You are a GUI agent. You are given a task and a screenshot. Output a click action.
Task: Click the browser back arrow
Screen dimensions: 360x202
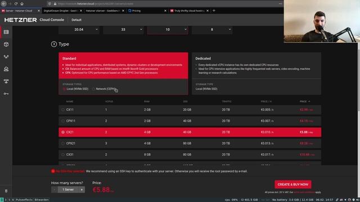coord(4,4)
